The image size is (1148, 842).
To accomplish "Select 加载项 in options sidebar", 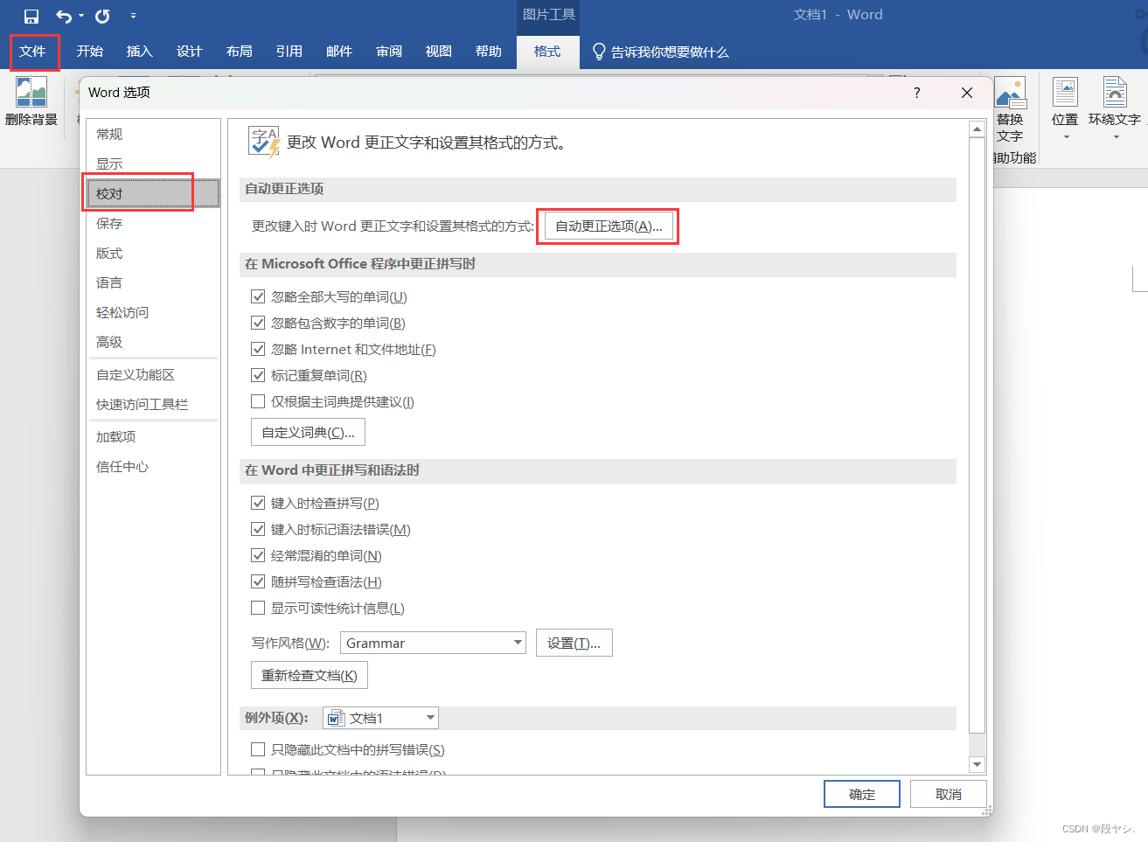I will [x=153, y=437].
